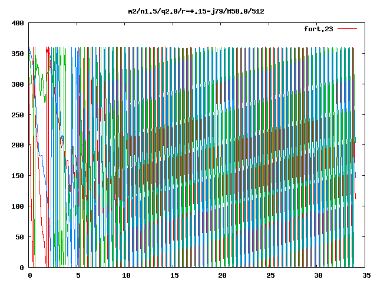Click the y-axis label 150
Viewport: 377px width, 283px height.
point(18,176)
